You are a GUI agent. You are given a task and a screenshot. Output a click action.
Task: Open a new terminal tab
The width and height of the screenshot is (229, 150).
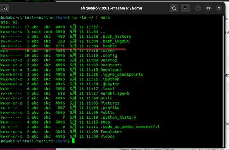pyautogui.click(x=4, y=8)
